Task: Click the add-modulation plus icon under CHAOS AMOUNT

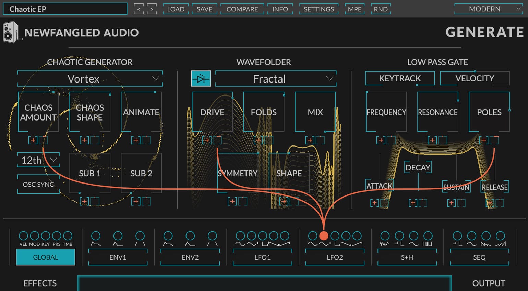Action: pos(33,140)
